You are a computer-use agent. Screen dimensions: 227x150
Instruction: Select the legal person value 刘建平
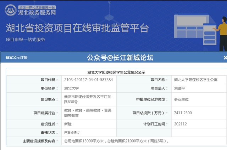click(x=179, y=88)
